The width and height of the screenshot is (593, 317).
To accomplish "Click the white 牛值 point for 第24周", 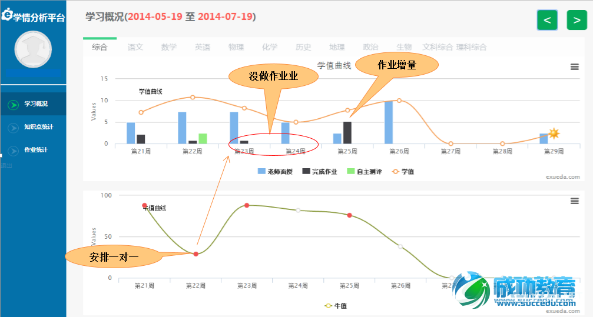I will point(298,210).
